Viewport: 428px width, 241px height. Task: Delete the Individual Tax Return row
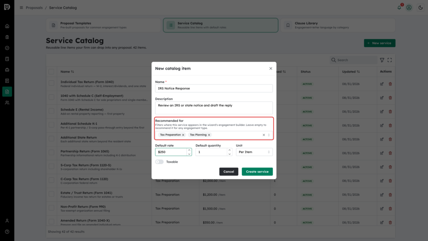click(390, 84)
